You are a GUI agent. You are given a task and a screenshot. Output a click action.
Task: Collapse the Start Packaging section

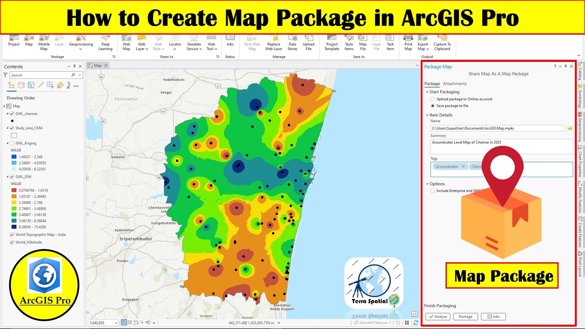click(427, 92)
